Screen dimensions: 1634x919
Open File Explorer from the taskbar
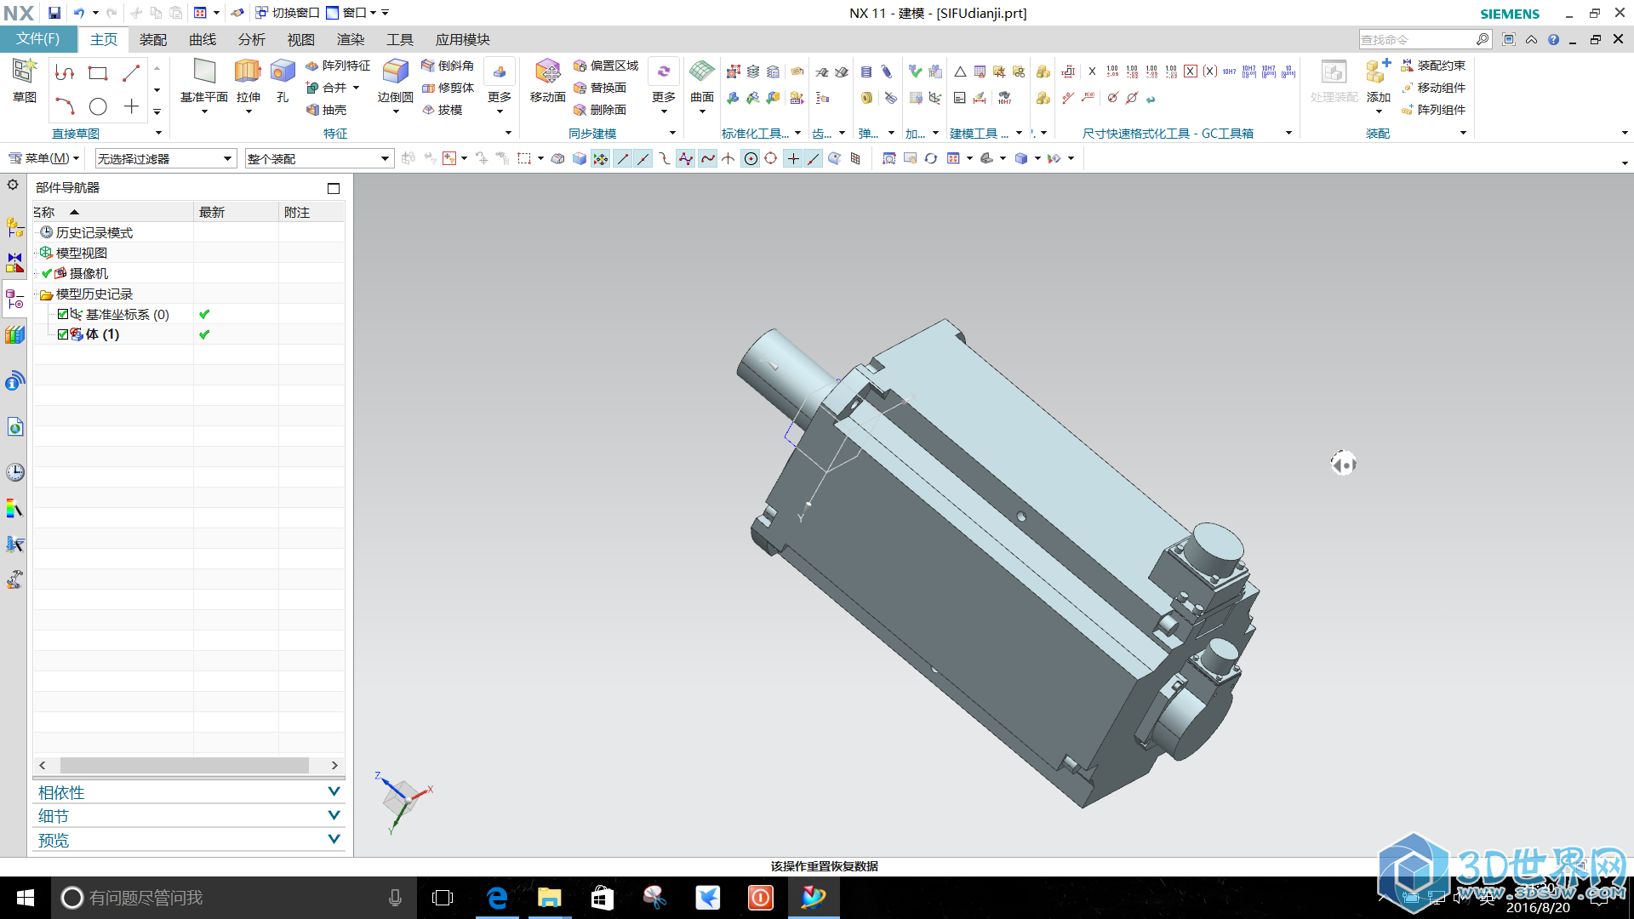(x=550, y=898)
